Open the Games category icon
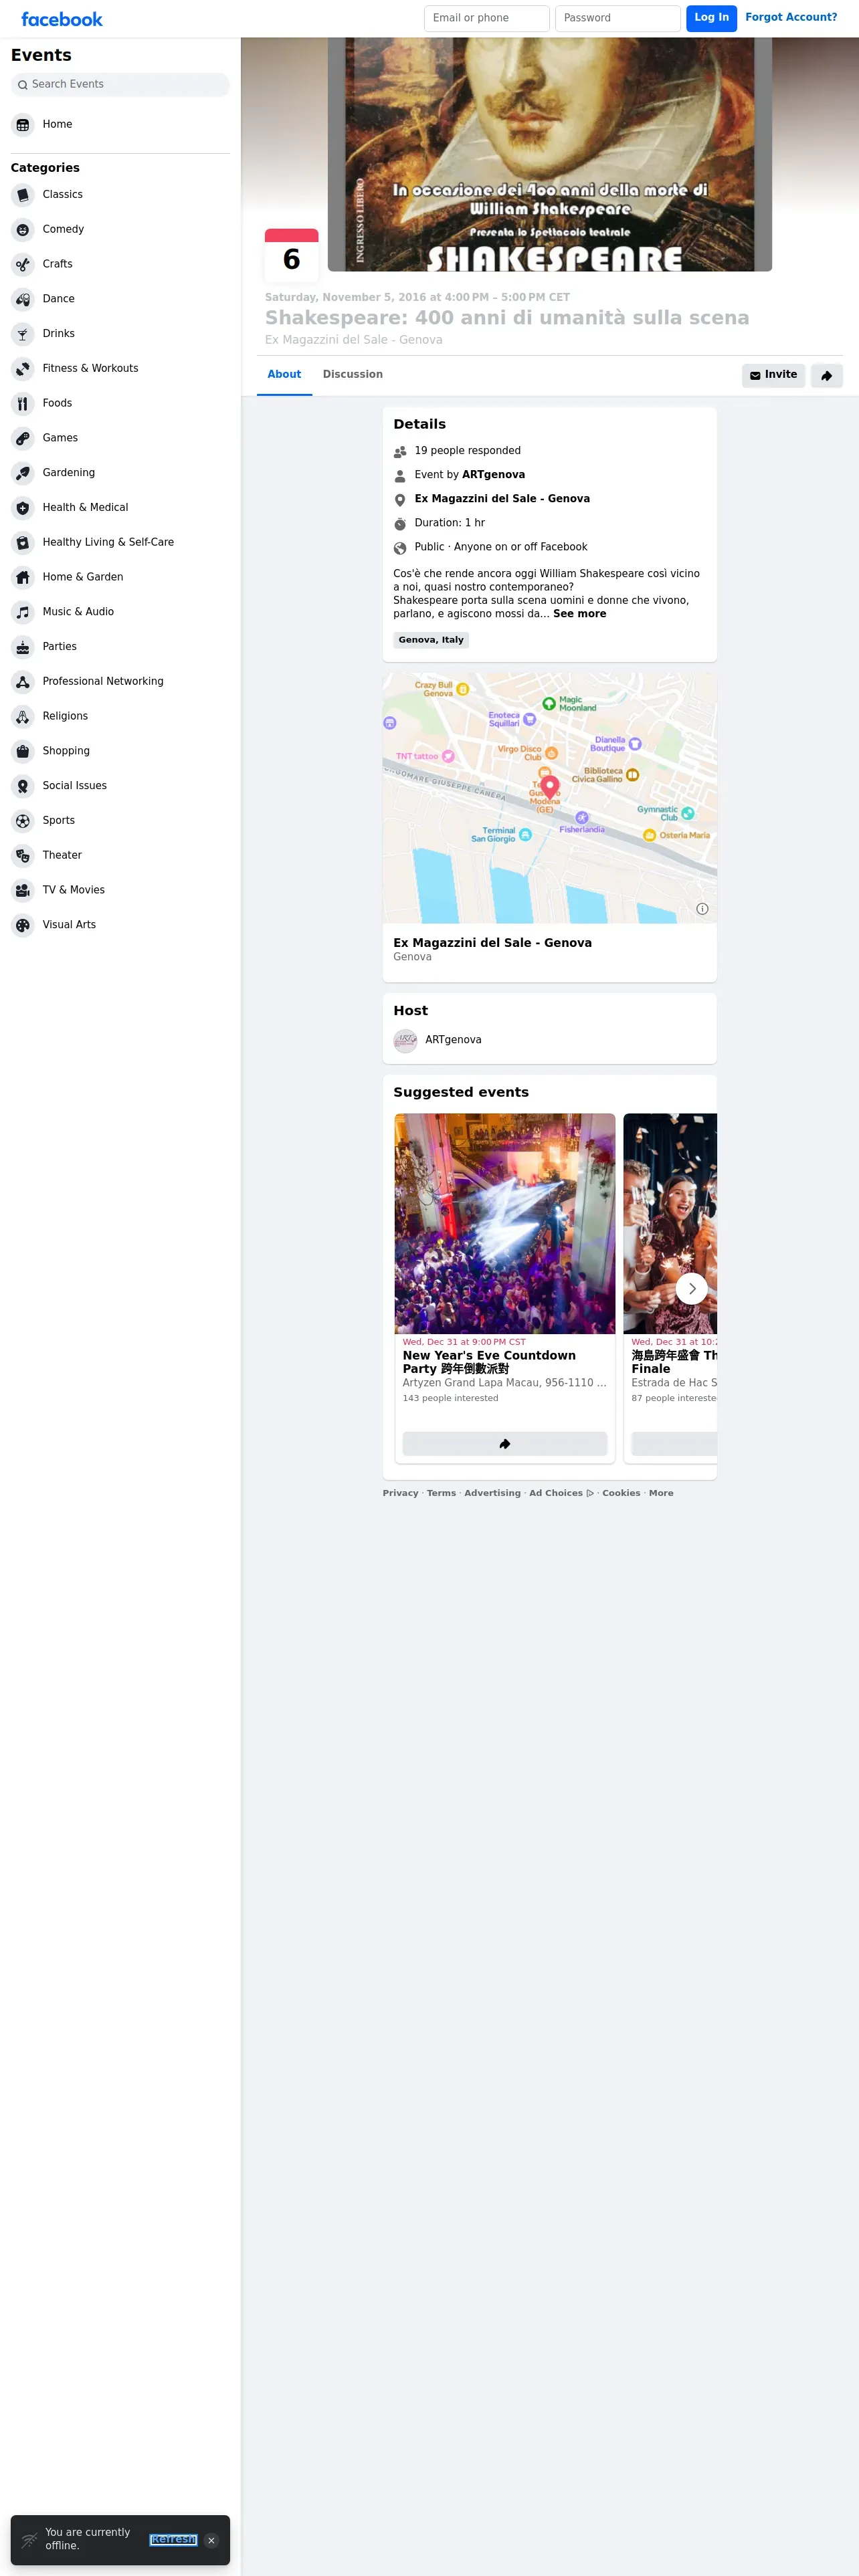 [23, 438]
